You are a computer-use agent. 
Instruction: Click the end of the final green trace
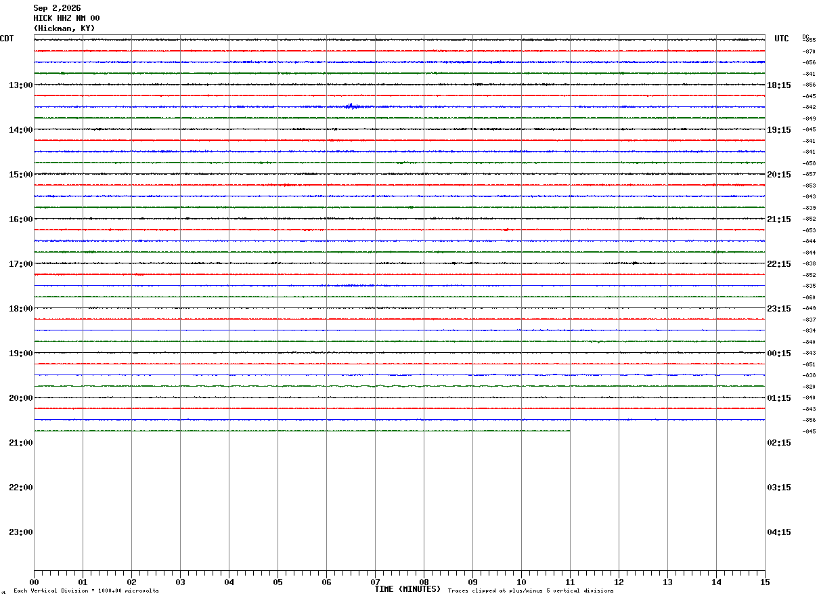(569, 431)
